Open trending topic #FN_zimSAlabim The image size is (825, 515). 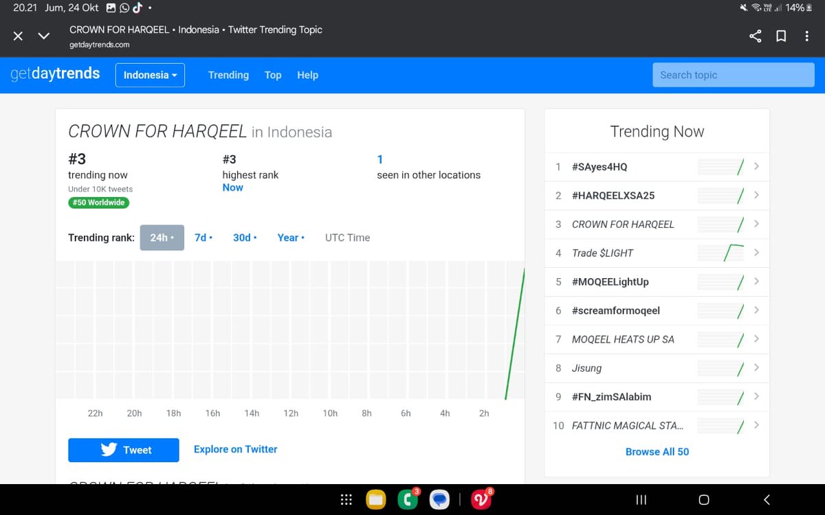pyautogui.click(x=612, y=398)
